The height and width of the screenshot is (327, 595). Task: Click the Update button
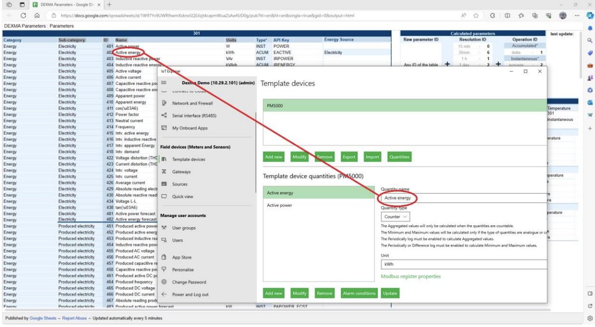(x=390, y=293)
